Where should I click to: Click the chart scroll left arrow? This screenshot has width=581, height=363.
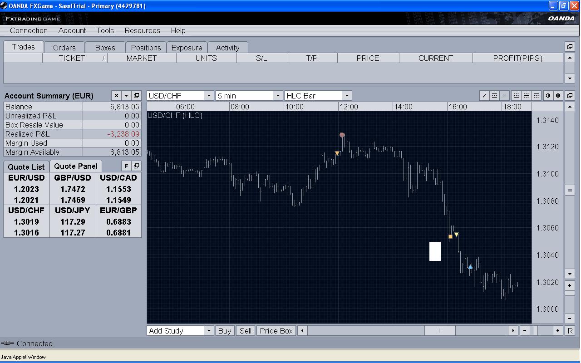point(302,331)
